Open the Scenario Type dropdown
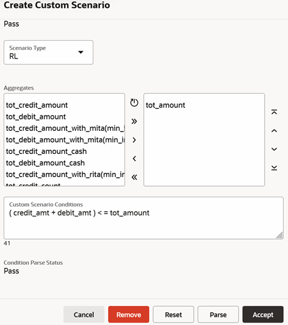Viewport: 288px width, 325px height. click(x=48, y=52)
